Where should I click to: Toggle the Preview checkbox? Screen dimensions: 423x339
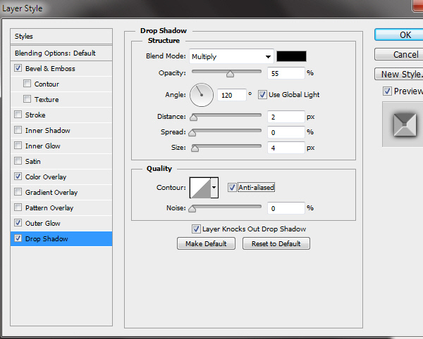387,91
